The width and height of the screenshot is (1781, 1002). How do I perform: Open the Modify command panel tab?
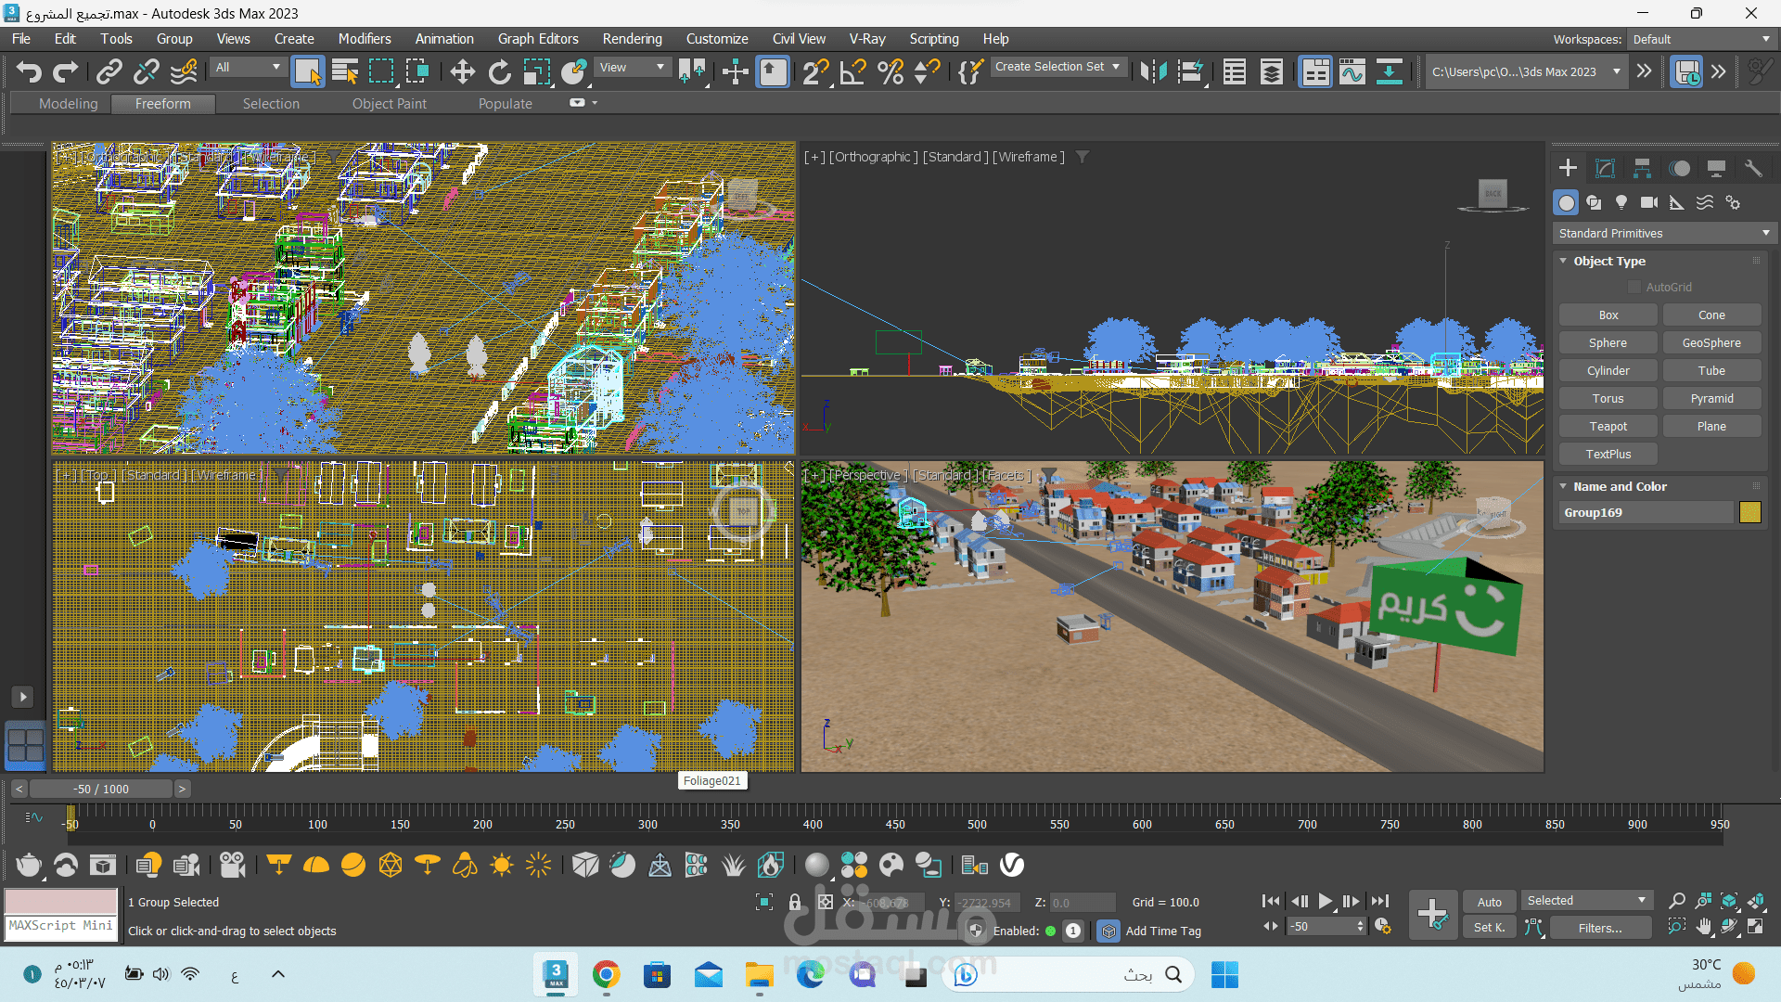pyautogui.click(x=1605, y=168)
